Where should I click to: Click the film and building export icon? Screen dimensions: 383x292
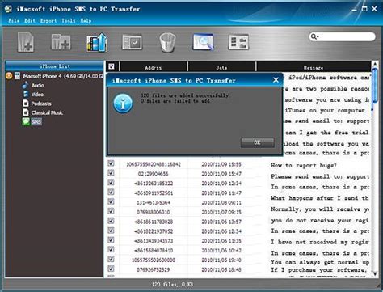[97, 42]
